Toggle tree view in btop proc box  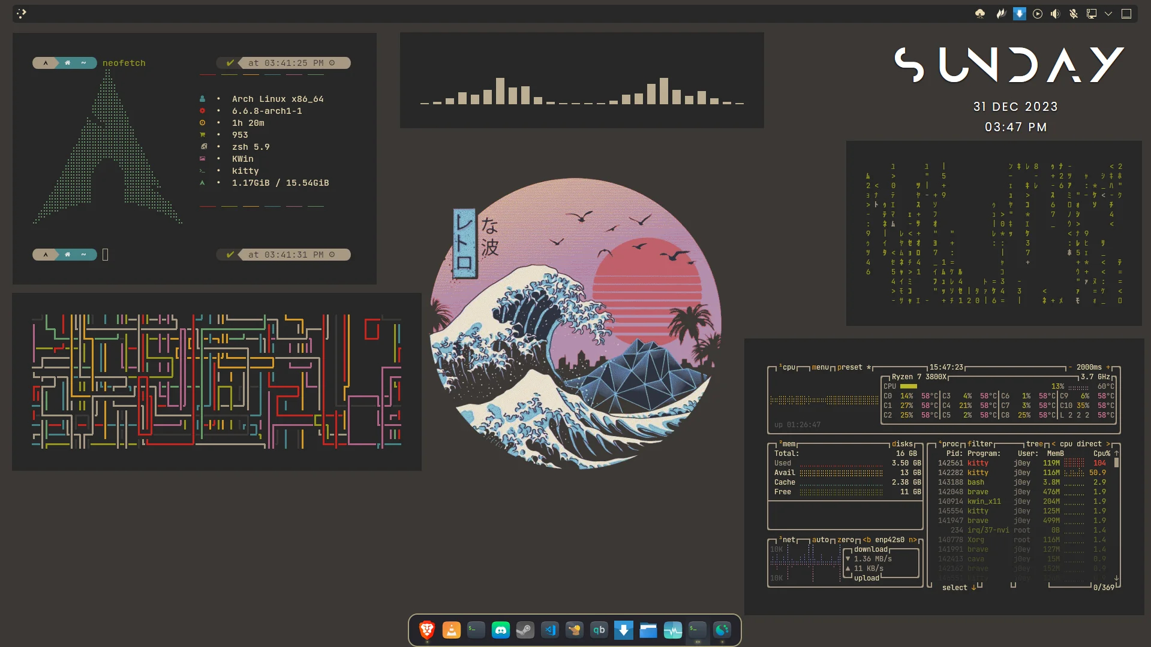1035,444
